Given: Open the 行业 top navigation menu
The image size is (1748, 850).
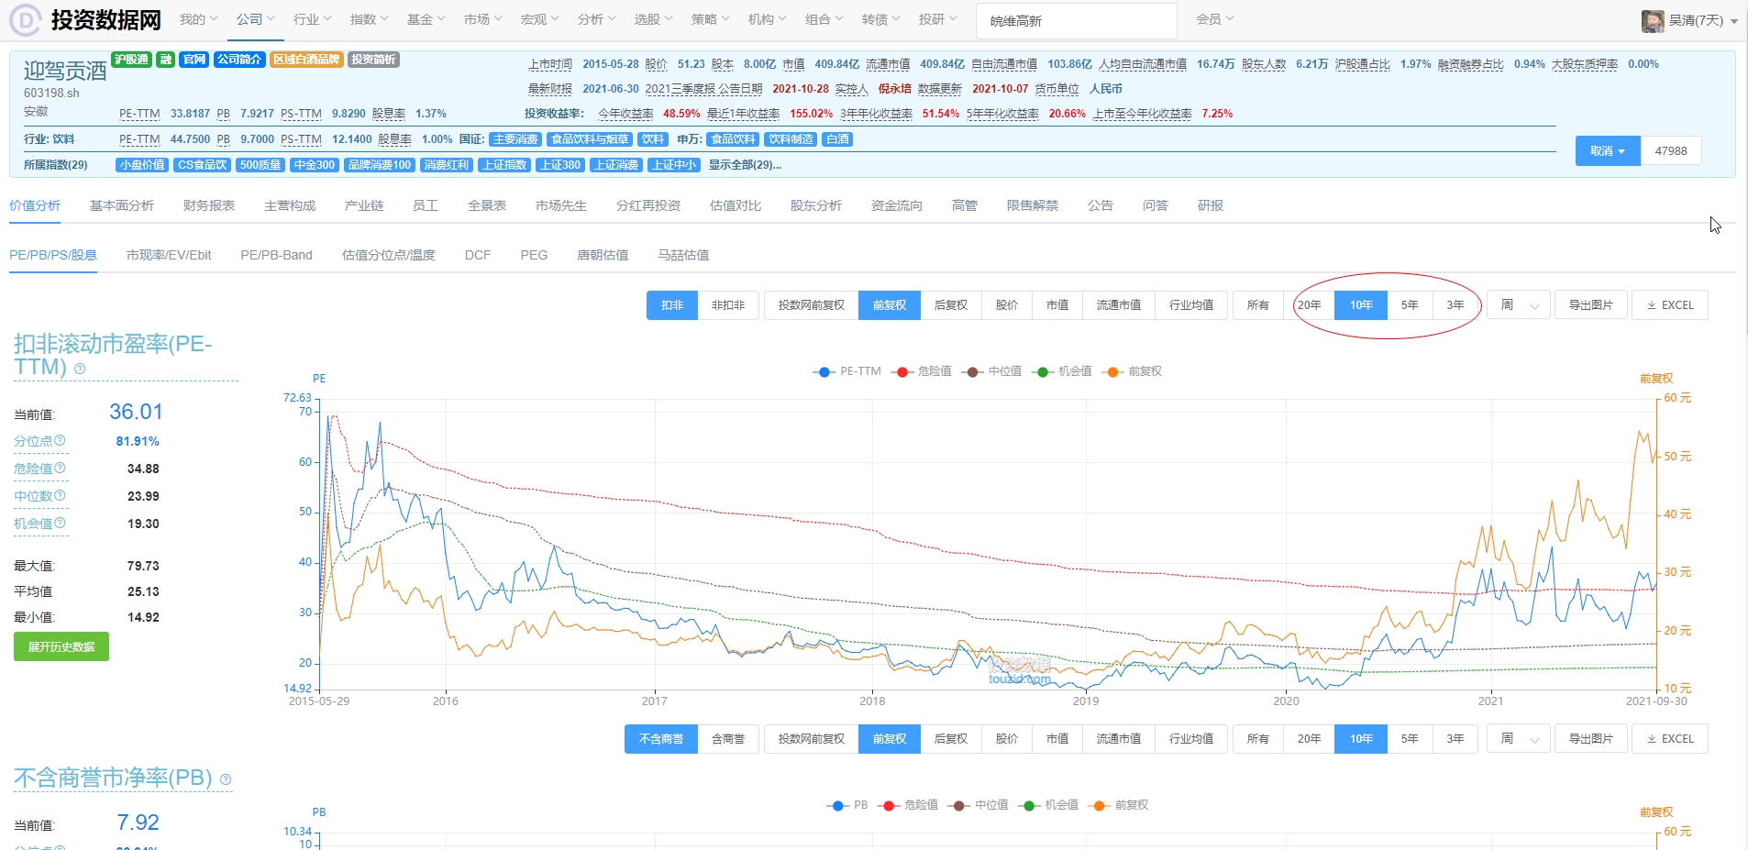Looking at the screenshot, I should point(312,19).
